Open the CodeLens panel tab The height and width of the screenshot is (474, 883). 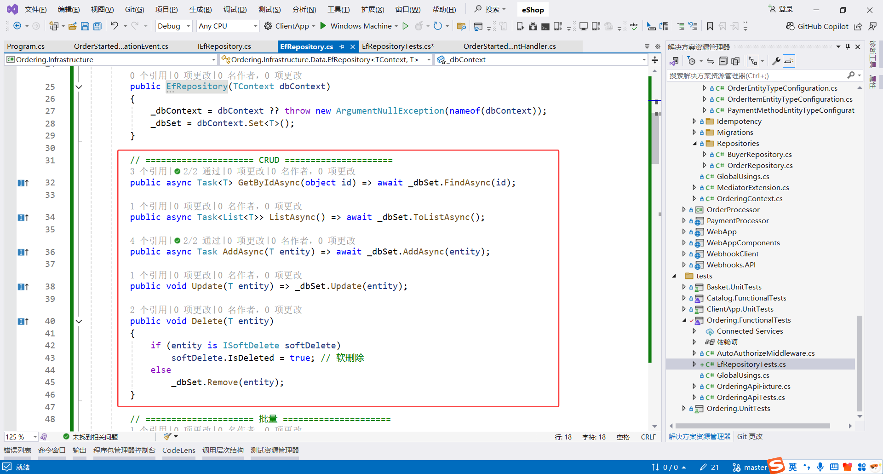point(179,451)
